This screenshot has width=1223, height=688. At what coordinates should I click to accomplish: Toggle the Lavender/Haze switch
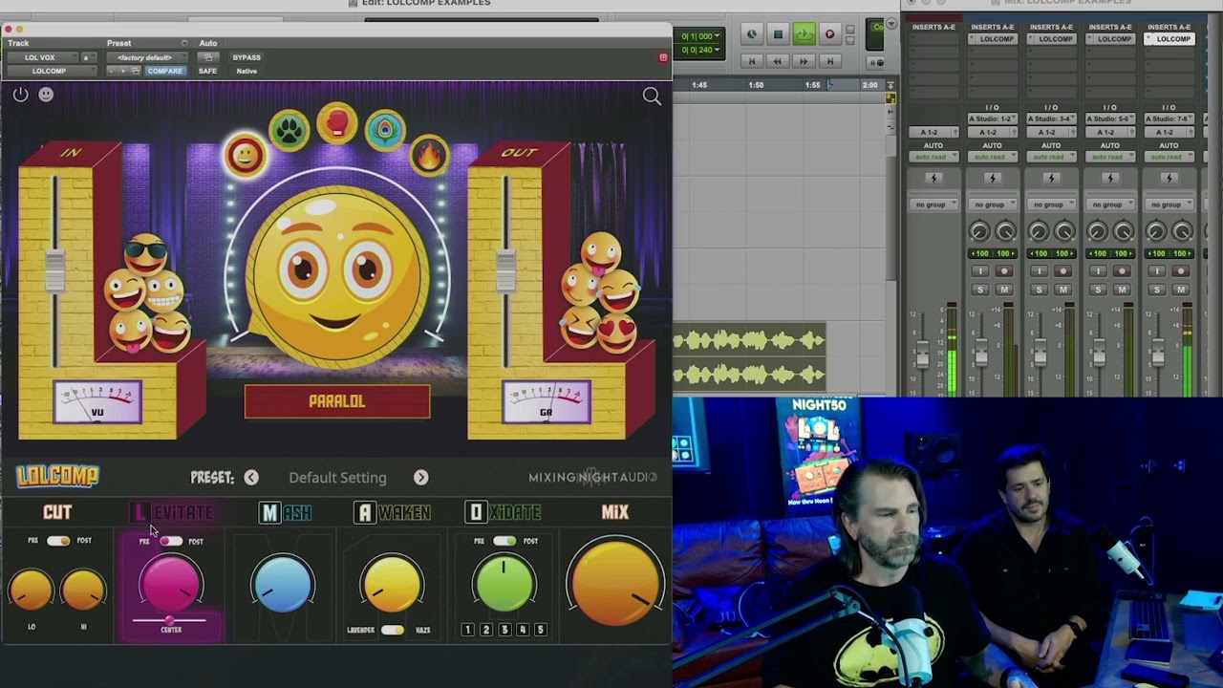[393, 630]
